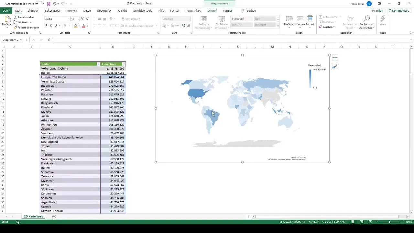
Task: Click the Save icon in title bar
Action: pyautogui.click(x=49, y=4)
